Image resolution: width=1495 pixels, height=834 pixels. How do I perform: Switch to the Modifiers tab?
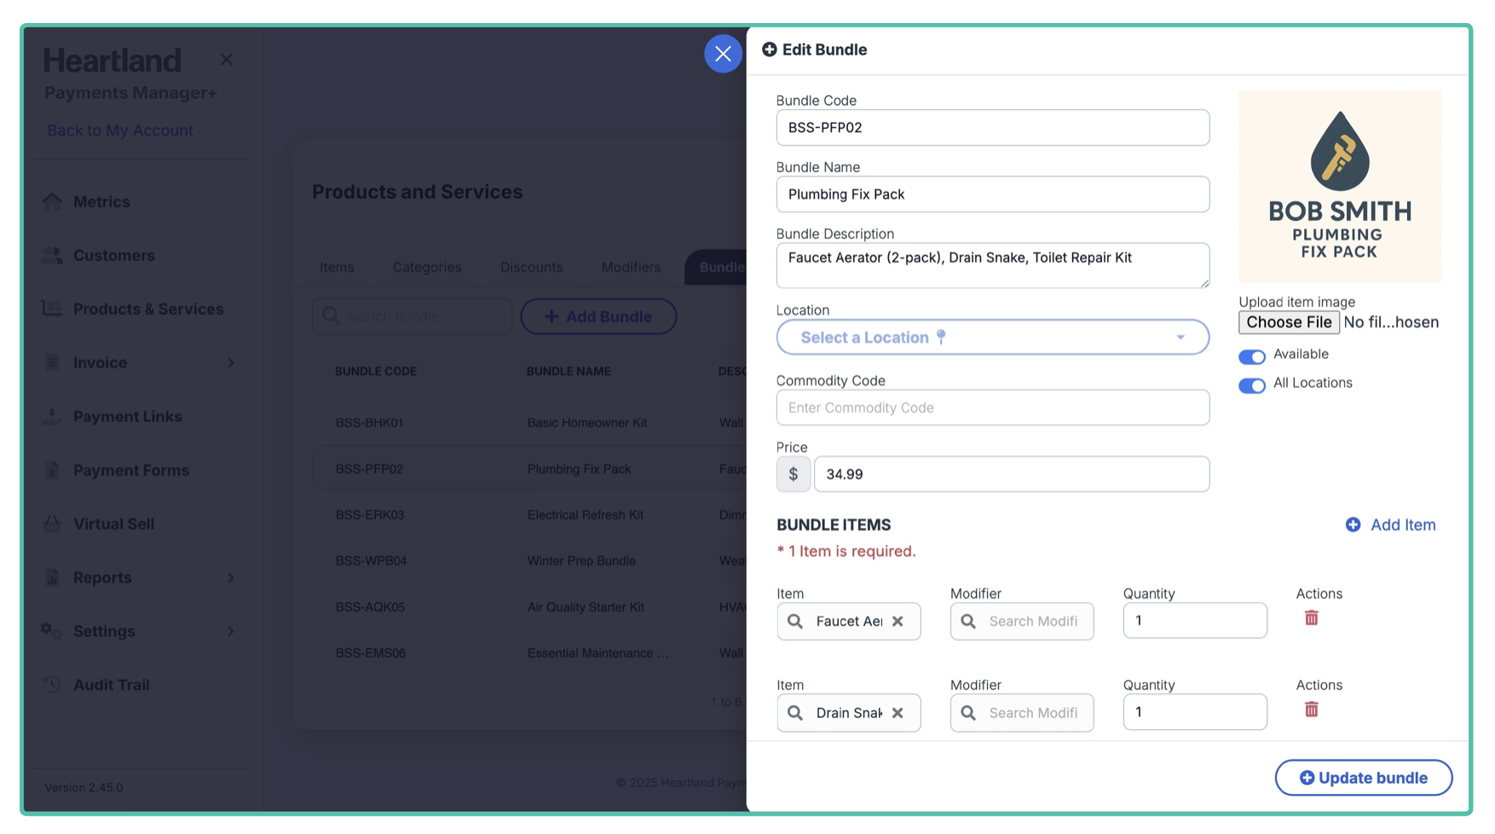[x=631, y=268]
